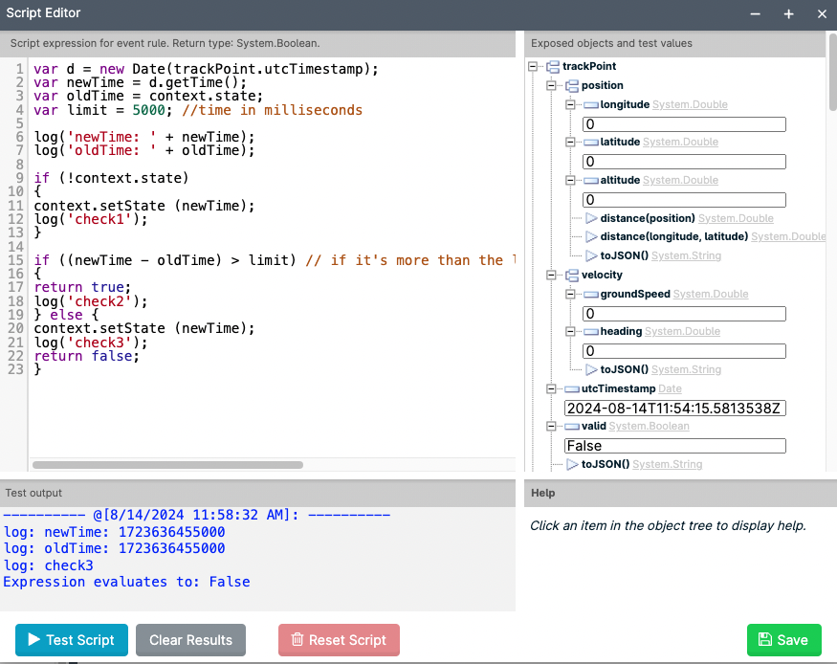The width and height of the screenshot is (837, 664).
Task: Collapse the utcTimestamp tree node
Action: [551, 389]
